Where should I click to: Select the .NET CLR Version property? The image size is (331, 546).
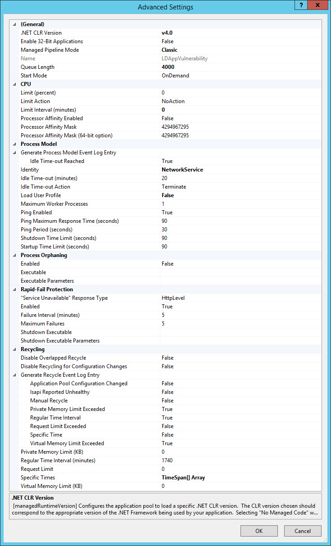41,33
